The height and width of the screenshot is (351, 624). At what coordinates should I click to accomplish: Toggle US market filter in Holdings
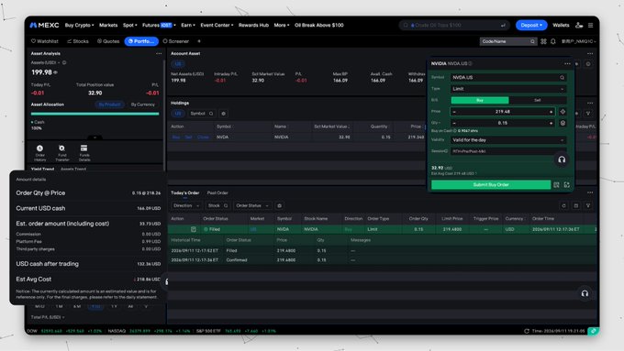click(x=178, y=114)
